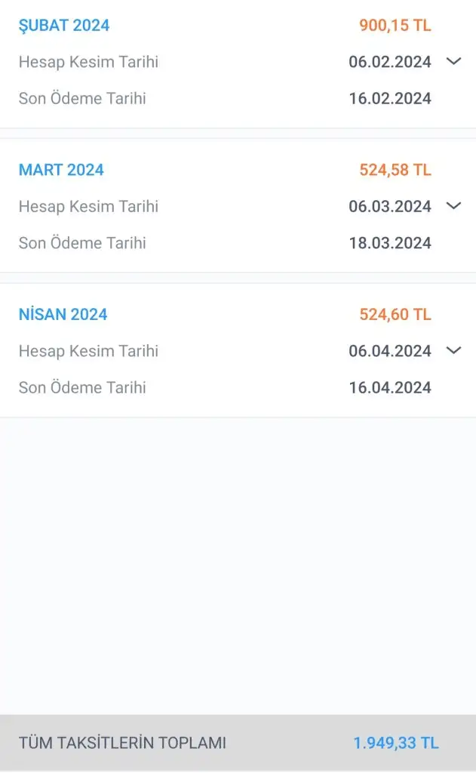Tap the MART 2024 heading
The height and width of the screenshot is (773, 476).
(61, 170)
